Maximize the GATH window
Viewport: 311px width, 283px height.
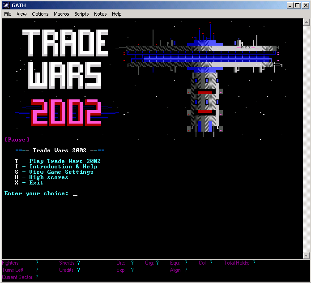coord(298,5)
